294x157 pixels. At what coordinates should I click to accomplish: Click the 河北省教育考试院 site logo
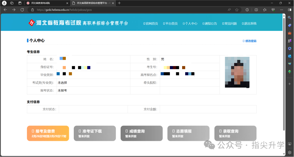tap(55, 23)
